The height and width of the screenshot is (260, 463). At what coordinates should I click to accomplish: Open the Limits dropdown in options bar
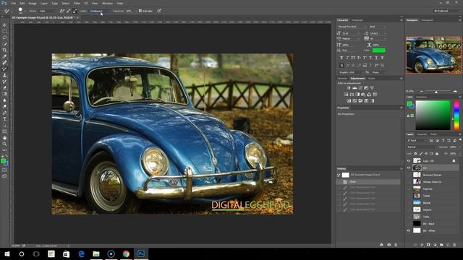click(x=100, y=11)
